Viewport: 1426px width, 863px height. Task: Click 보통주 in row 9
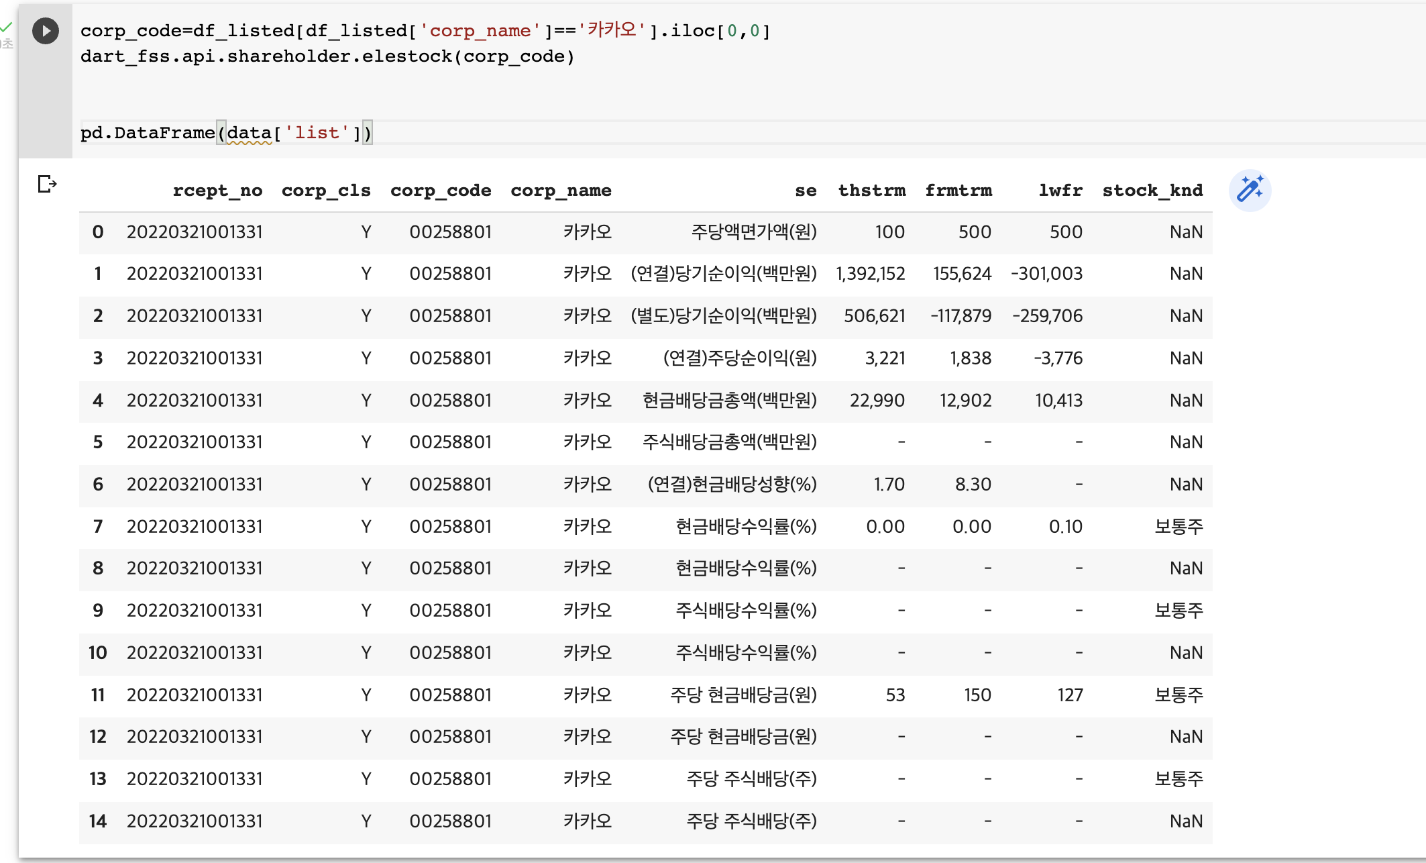coord(1178,611)
